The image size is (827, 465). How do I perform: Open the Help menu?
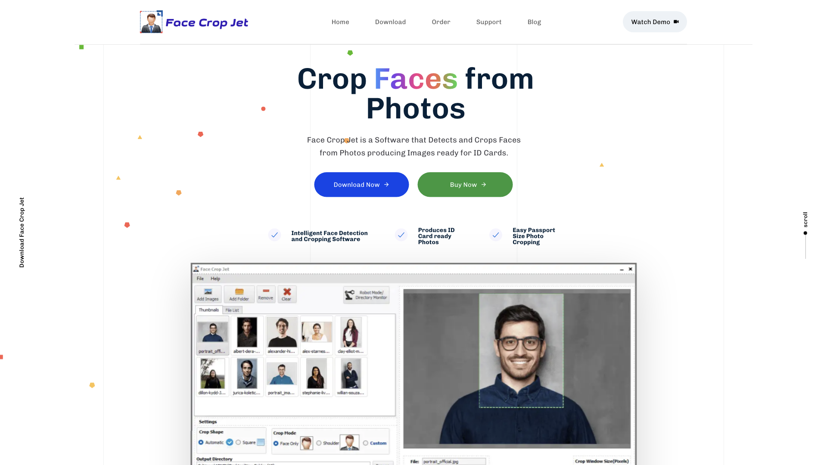[x=215, y=278]
